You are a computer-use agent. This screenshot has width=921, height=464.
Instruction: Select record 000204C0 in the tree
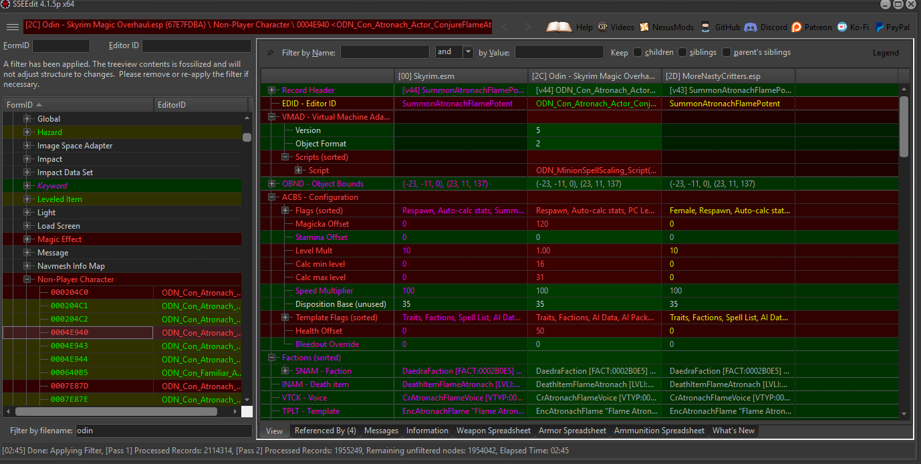70,293
